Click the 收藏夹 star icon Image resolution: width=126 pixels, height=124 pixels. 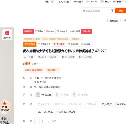click(x=102, y=1)
